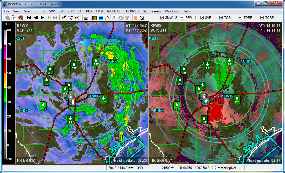
Task: Reset zoom with red X magnifier
Action: [77, 18]
